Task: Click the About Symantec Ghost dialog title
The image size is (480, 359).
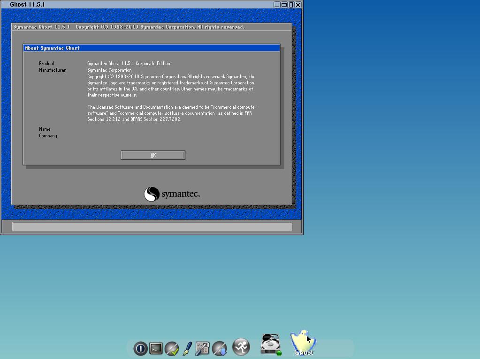Action: pos(52,48)
